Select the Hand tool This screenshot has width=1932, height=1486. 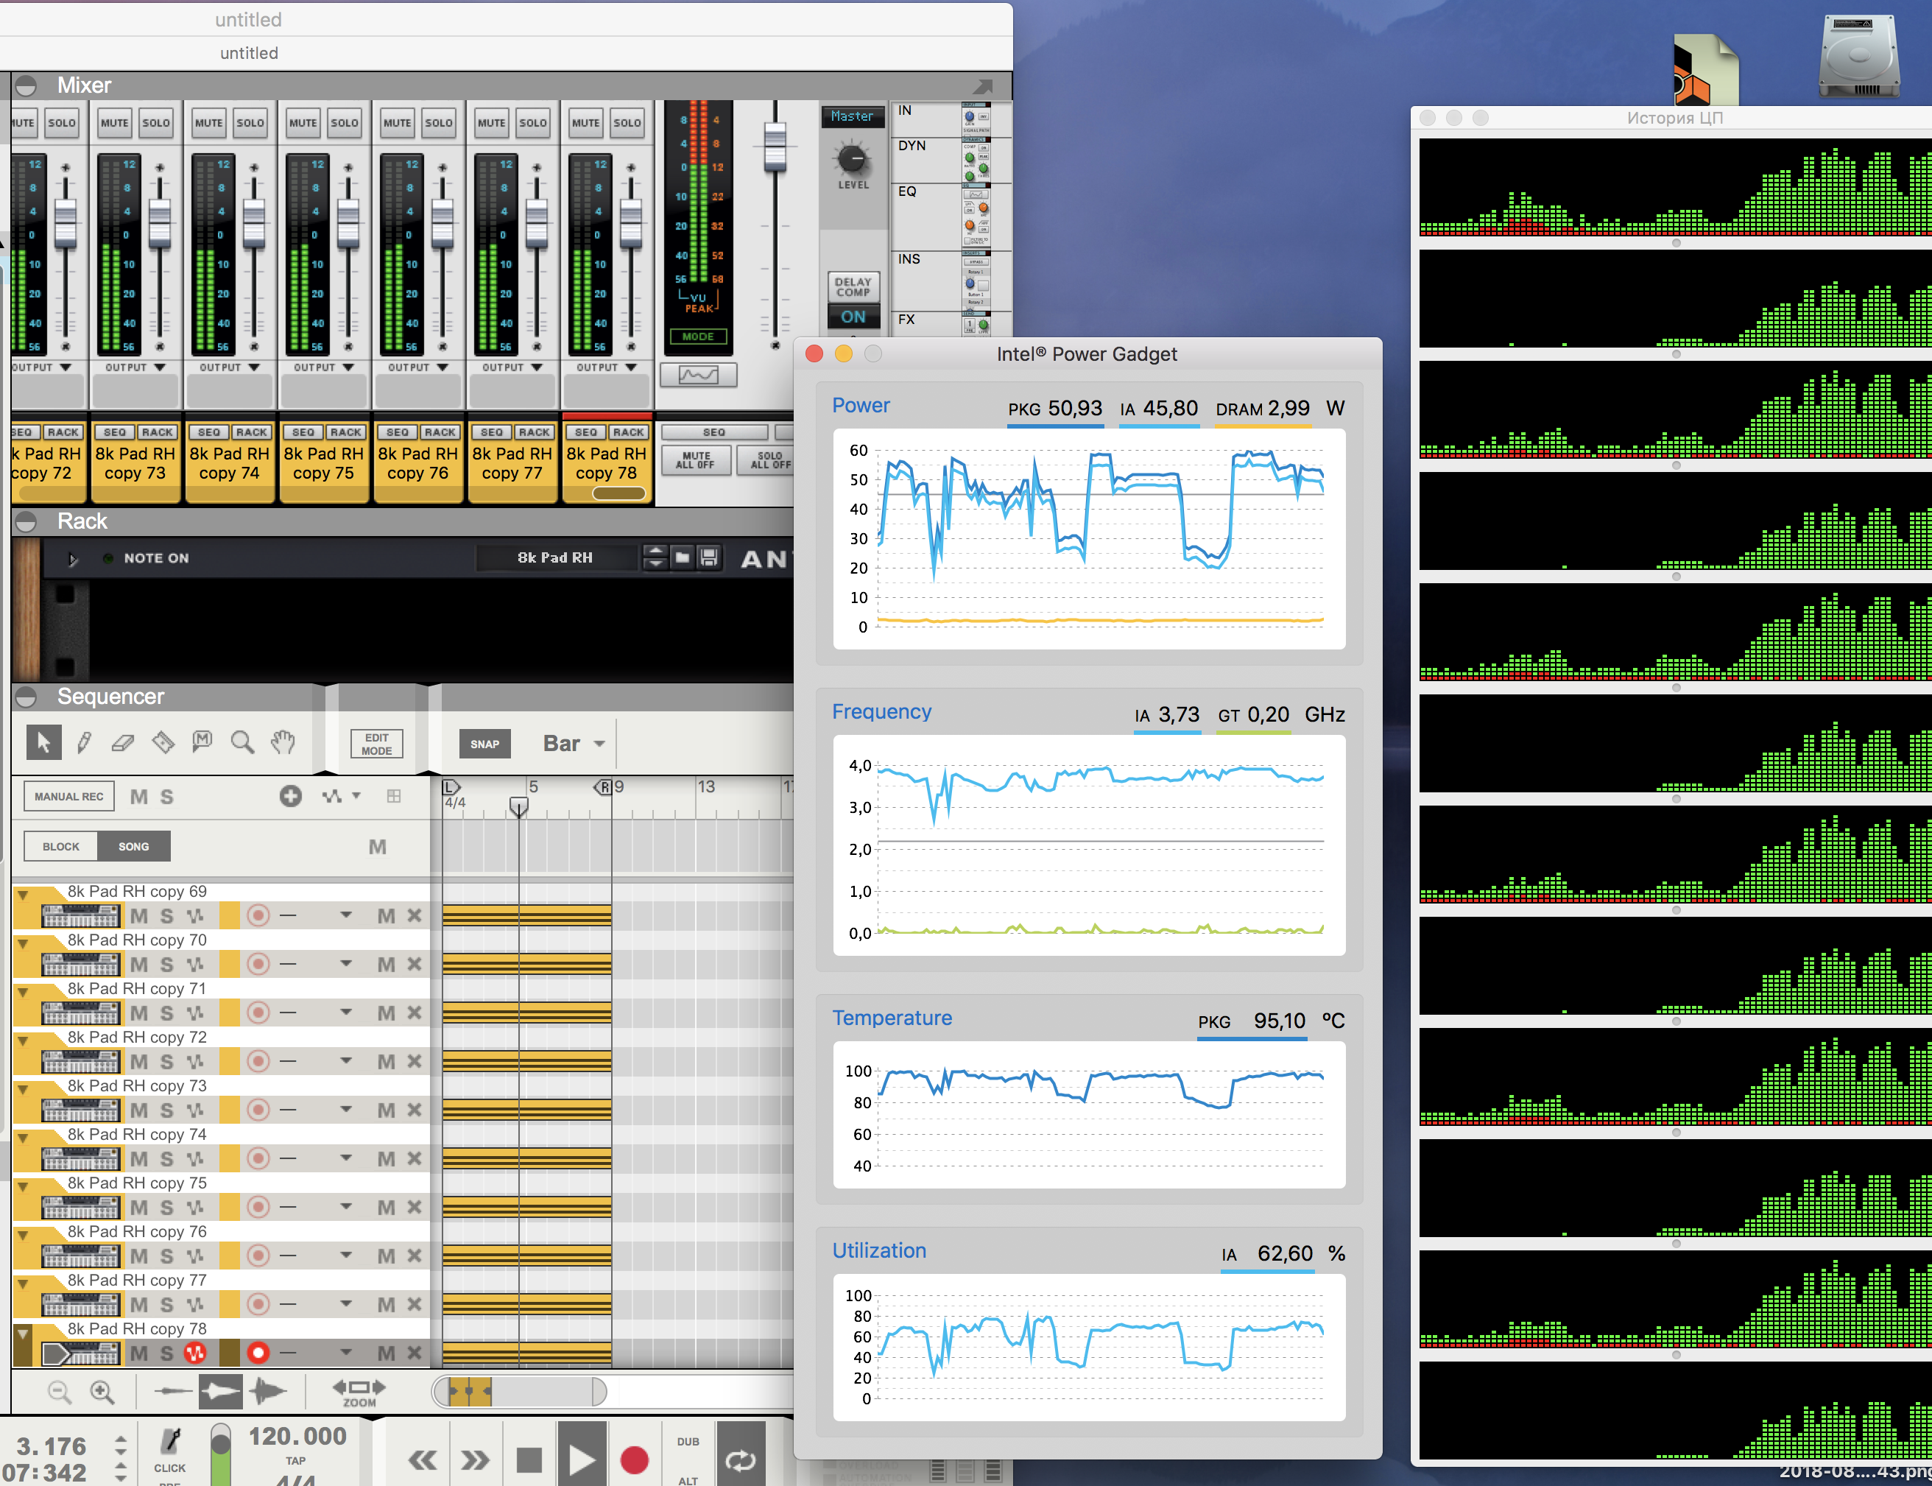[282, 742]
